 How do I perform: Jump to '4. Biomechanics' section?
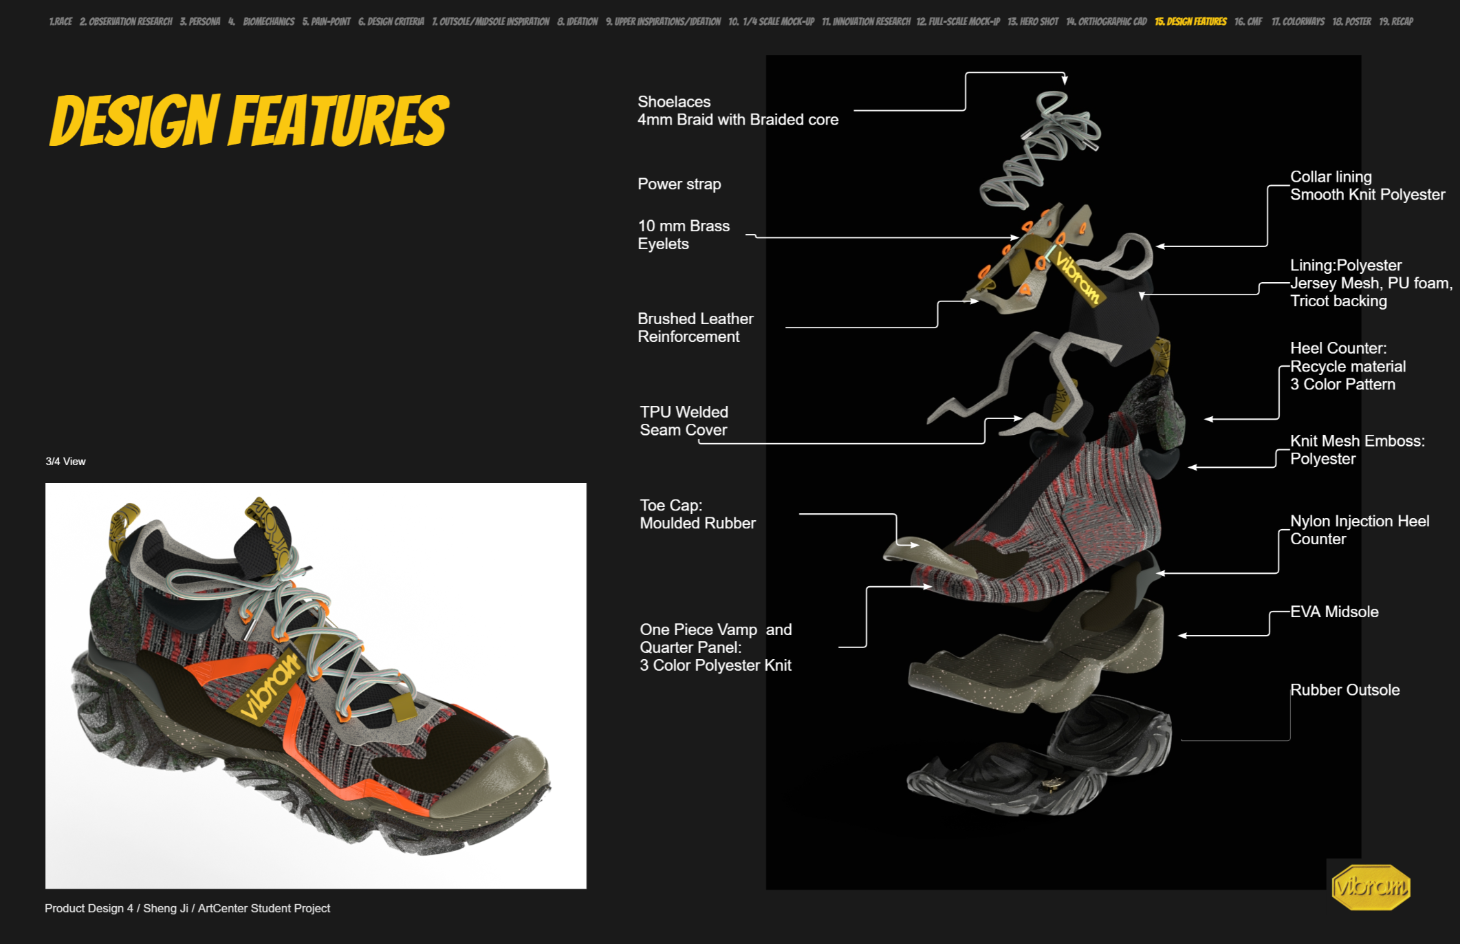click(x=261, y=22)
